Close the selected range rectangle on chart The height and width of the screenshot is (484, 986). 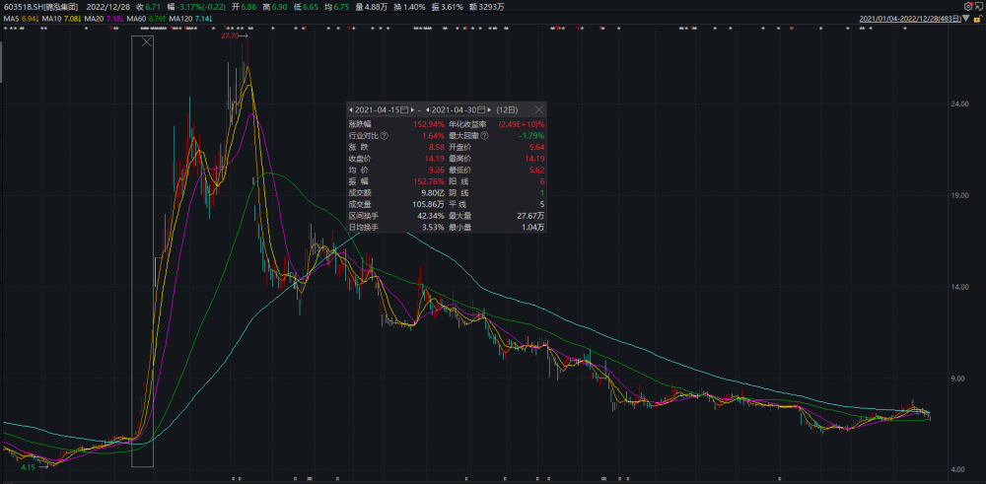[147, 42]
